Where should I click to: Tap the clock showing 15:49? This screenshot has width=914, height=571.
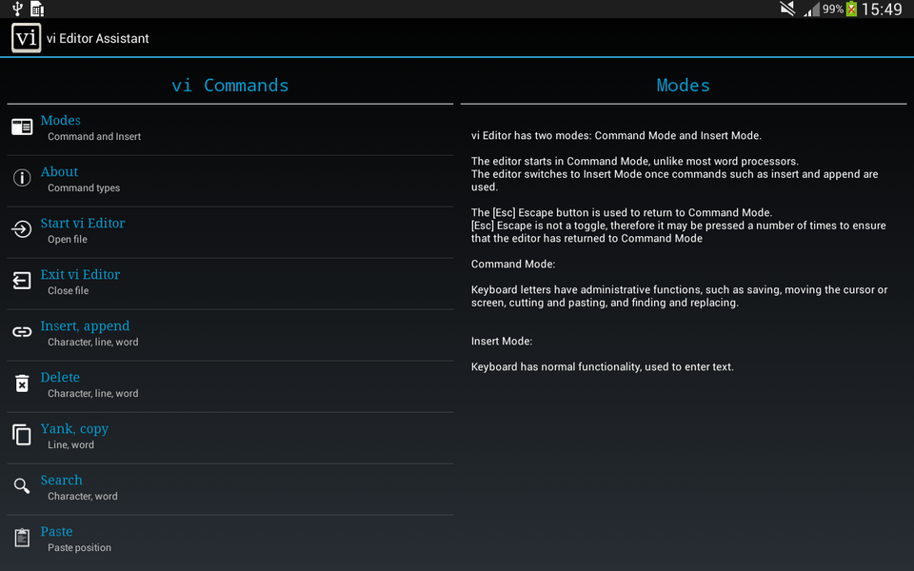(x=882, y=10)
